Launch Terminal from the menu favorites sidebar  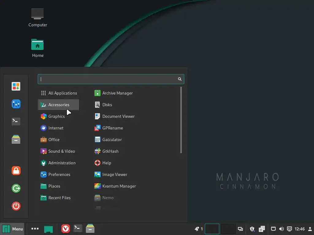click(x=16, y=121)
